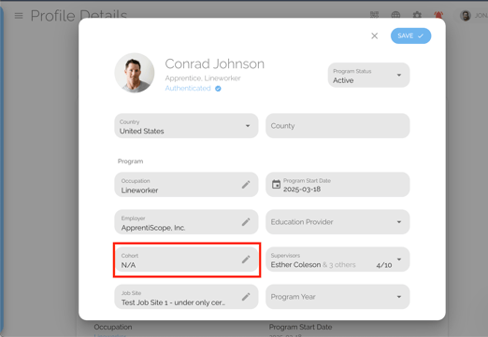Click the ApprentiScope, Inc. employer value

[x=153, y=228]
